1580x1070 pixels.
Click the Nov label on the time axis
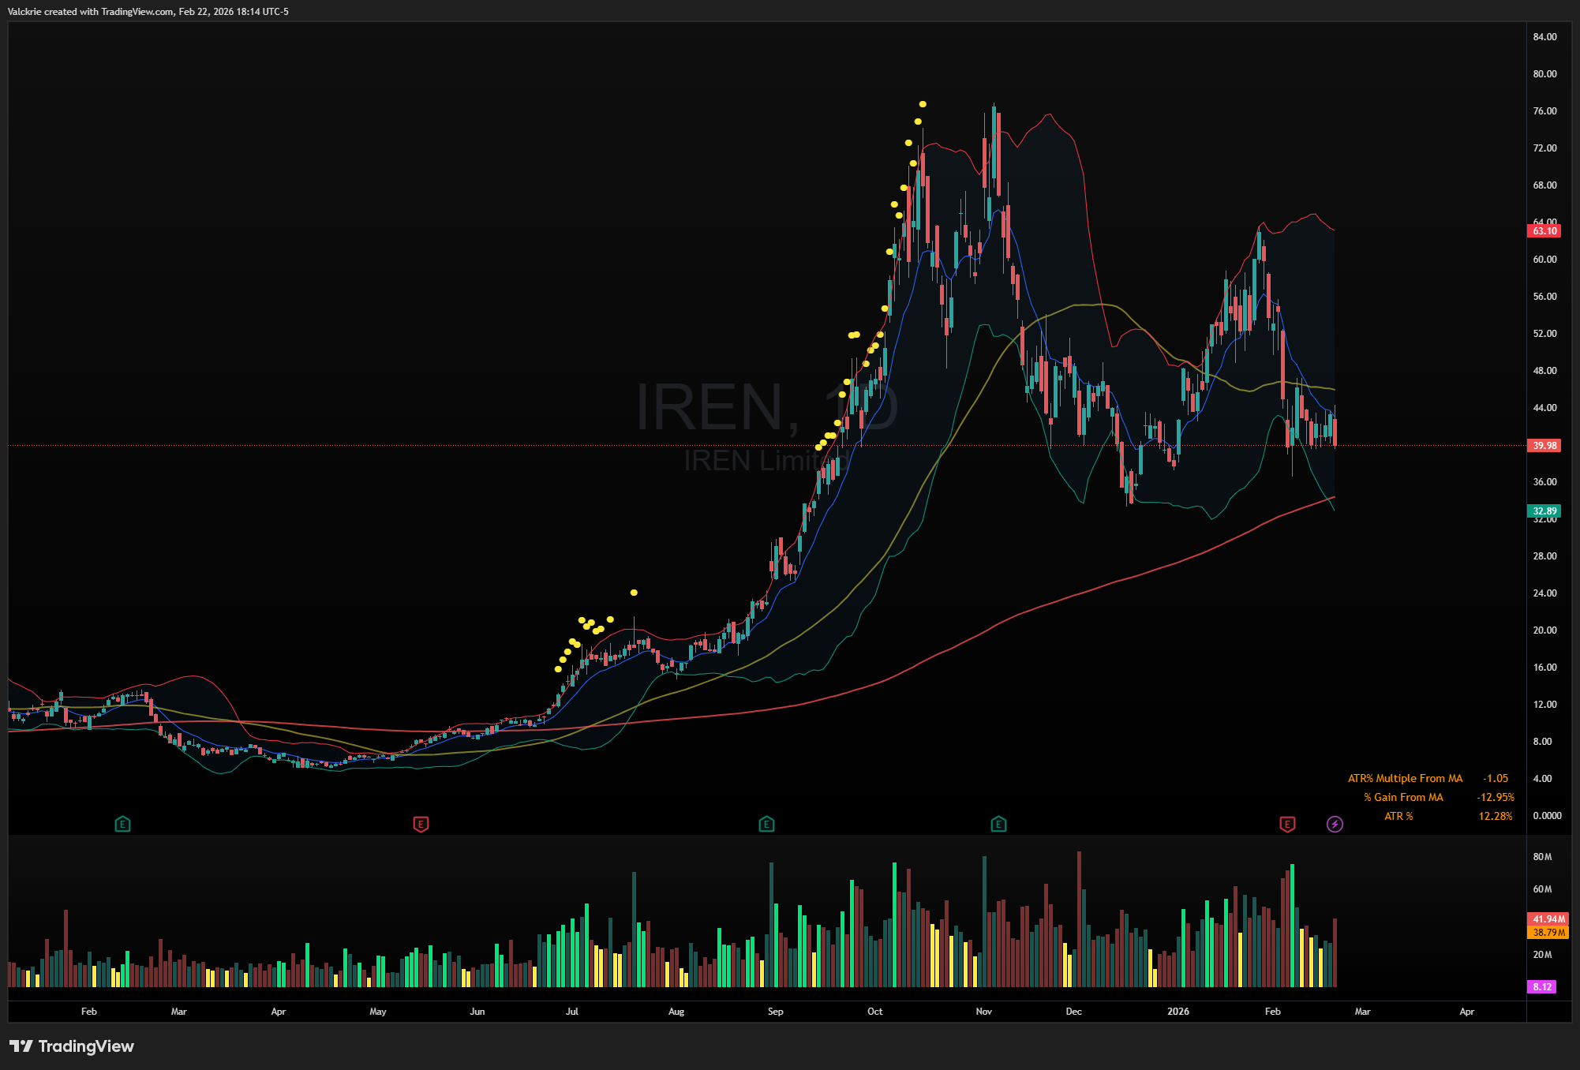(x=983, y=1012)
